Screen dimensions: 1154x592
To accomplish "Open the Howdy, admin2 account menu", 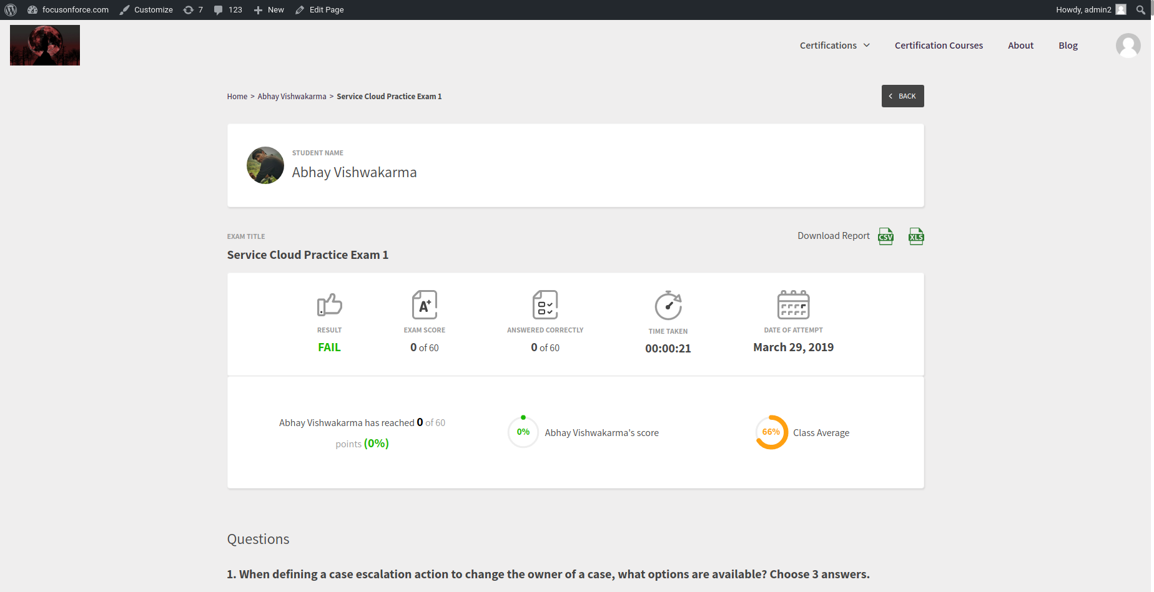I will [x=1091, y=10].
